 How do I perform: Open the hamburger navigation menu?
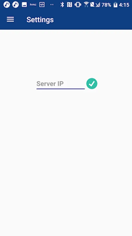pos(10,19)
